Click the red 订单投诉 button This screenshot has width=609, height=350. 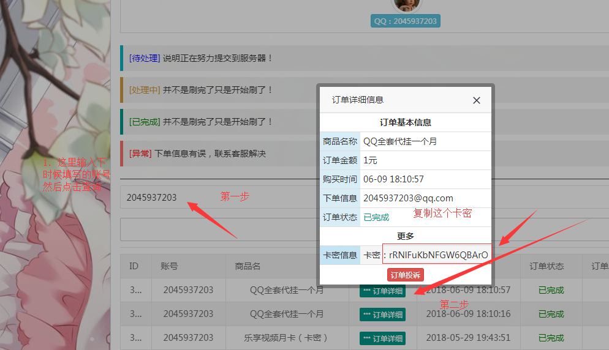point(406,275)
